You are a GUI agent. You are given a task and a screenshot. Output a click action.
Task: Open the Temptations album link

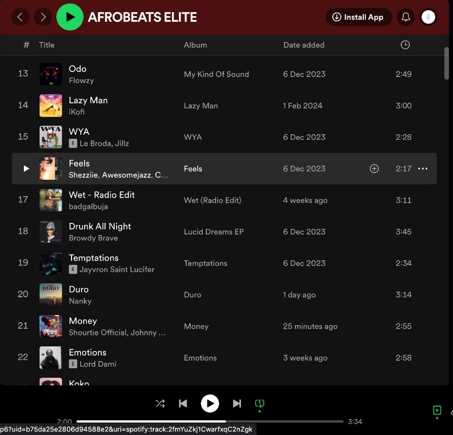(x=205, y=263)
